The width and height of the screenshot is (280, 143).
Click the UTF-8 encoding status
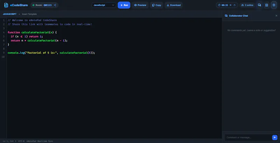pyautogui.click(x=21, y=141)
